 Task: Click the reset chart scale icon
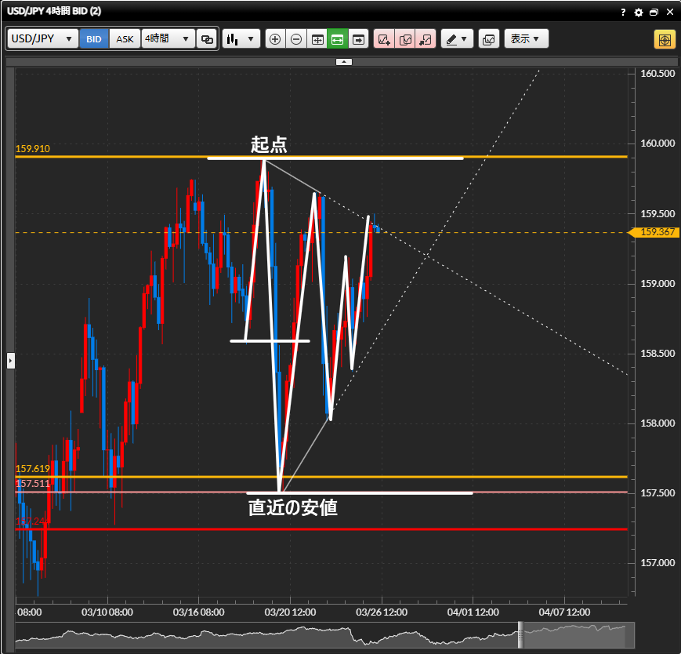tap(317, 38)
